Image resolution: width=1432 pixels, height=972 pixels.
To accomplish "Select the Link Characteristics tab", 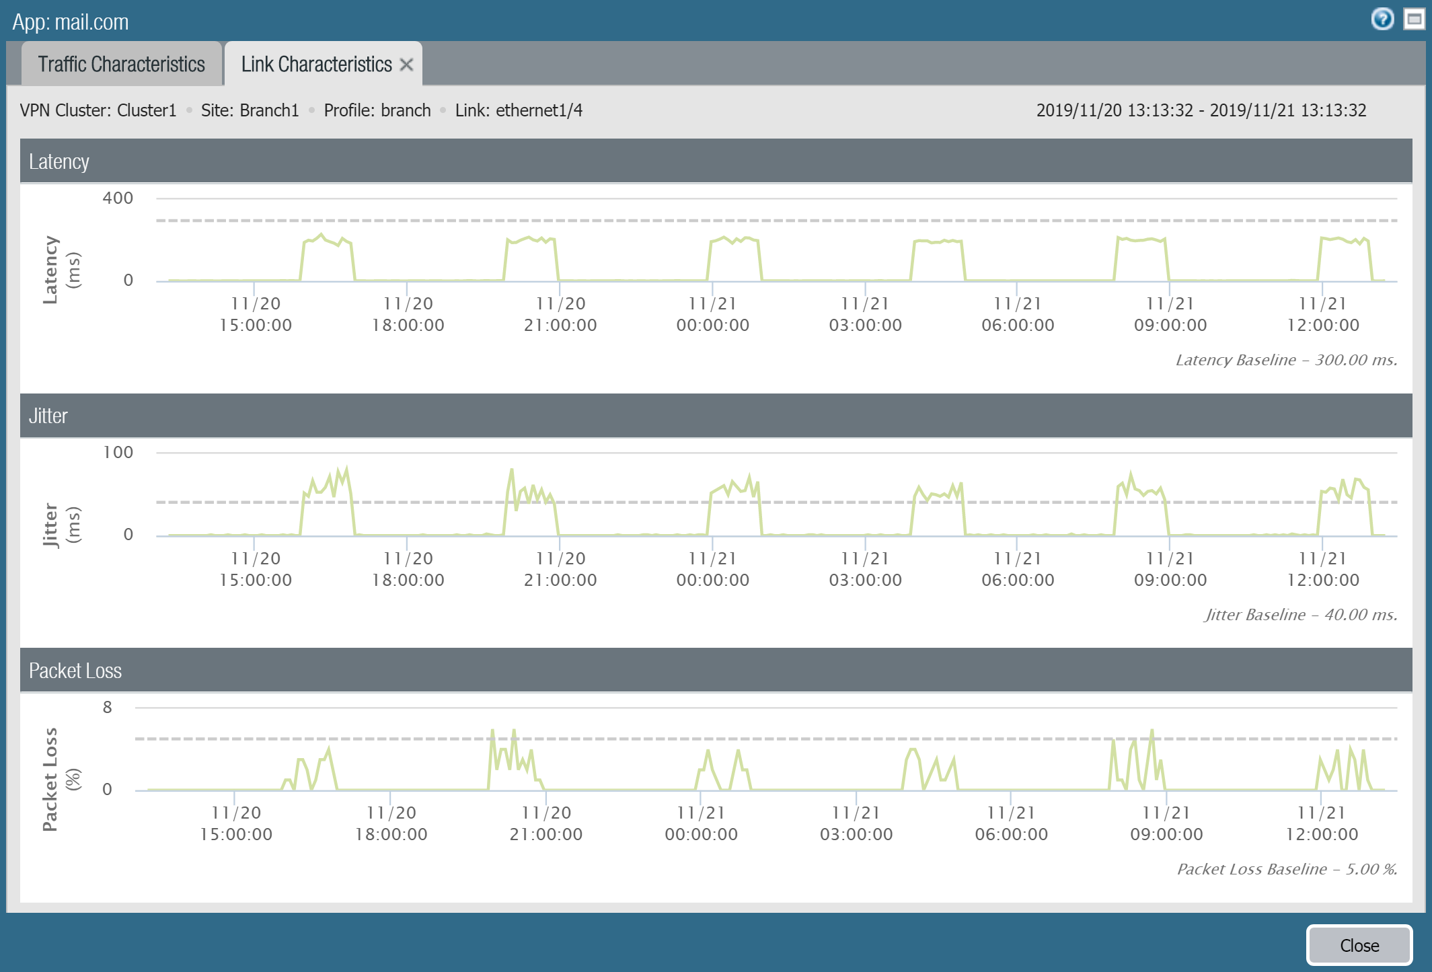I will 316,65.
